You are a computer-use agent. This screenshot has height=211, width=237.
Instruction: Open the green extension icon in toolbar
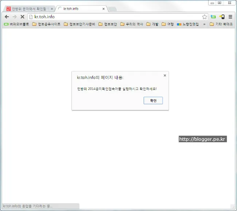tap(213, 17)
